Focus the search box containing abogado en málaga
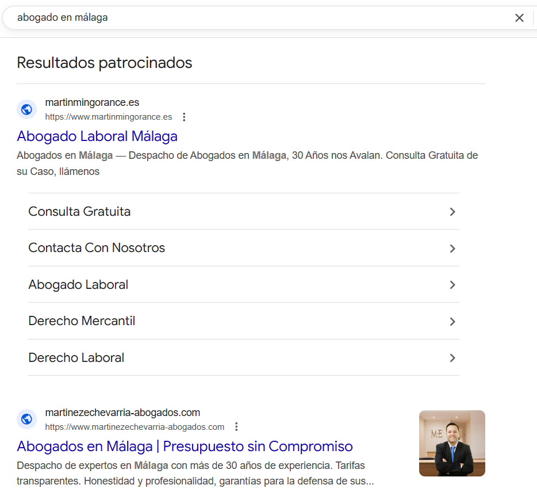 [x=259, y=18]
